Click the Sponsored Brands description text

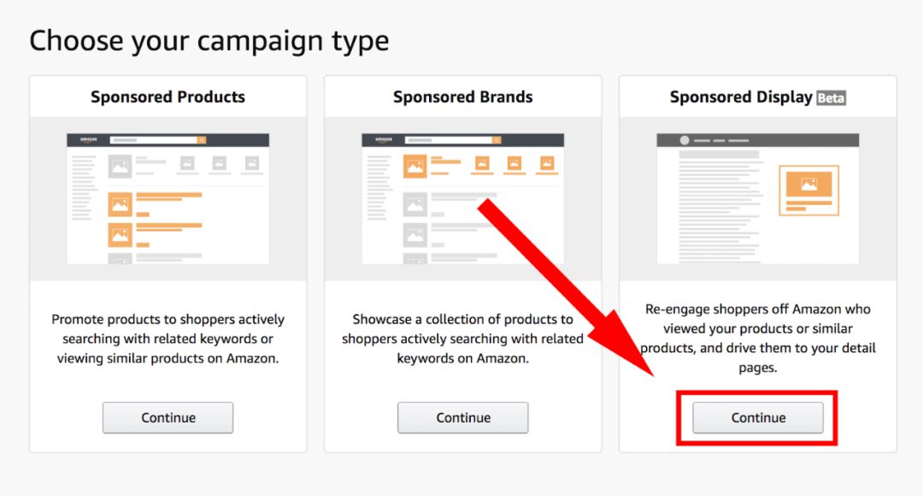tap(462, 339)
